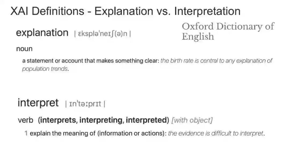Click the phonetic transcription beside "explanation"
Image resolution: width=290 pixels, height=163 pixels.
pyautogui.click(x=103, y=34)
